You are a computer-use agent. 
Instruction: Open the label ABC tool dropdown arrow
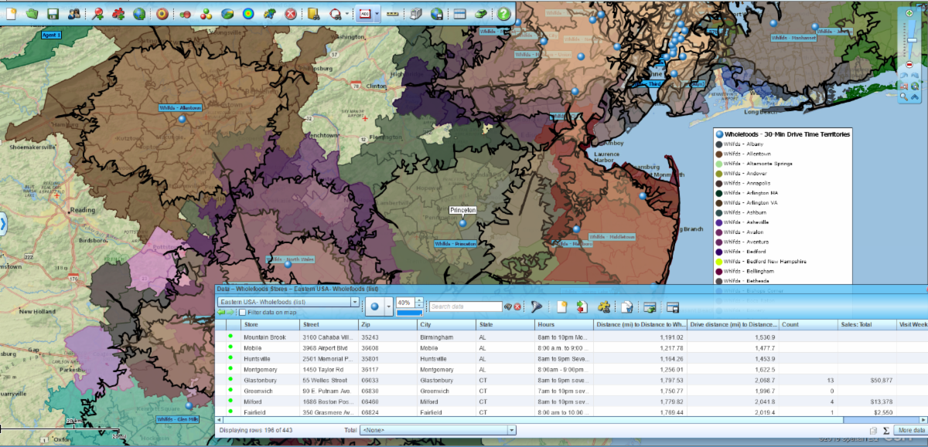pyautogui.click(x=377, y=13)
